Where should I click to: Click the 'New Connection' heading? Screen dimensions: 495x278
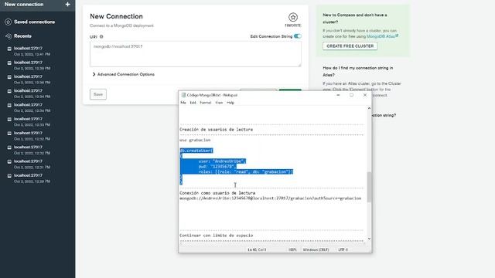click(116, 16)
